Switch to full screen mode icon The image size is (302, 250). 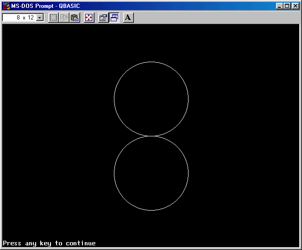pos(89,18)
